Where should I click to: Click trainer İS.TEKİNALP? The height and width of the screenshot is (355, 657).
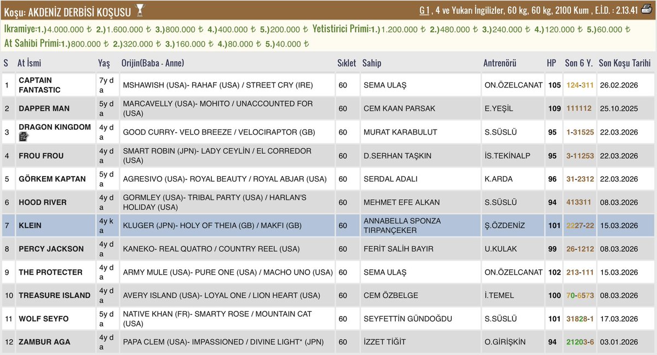[x=508, y=156]
